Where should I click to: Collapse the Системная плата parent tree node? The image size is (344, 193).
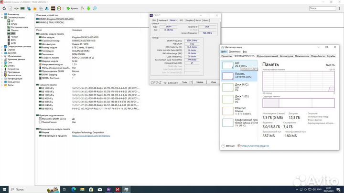coord(2,18)
